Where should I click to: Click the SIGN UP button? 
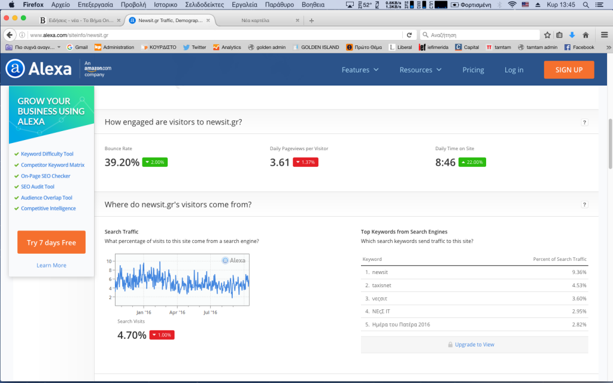click(x=569, y=69)
